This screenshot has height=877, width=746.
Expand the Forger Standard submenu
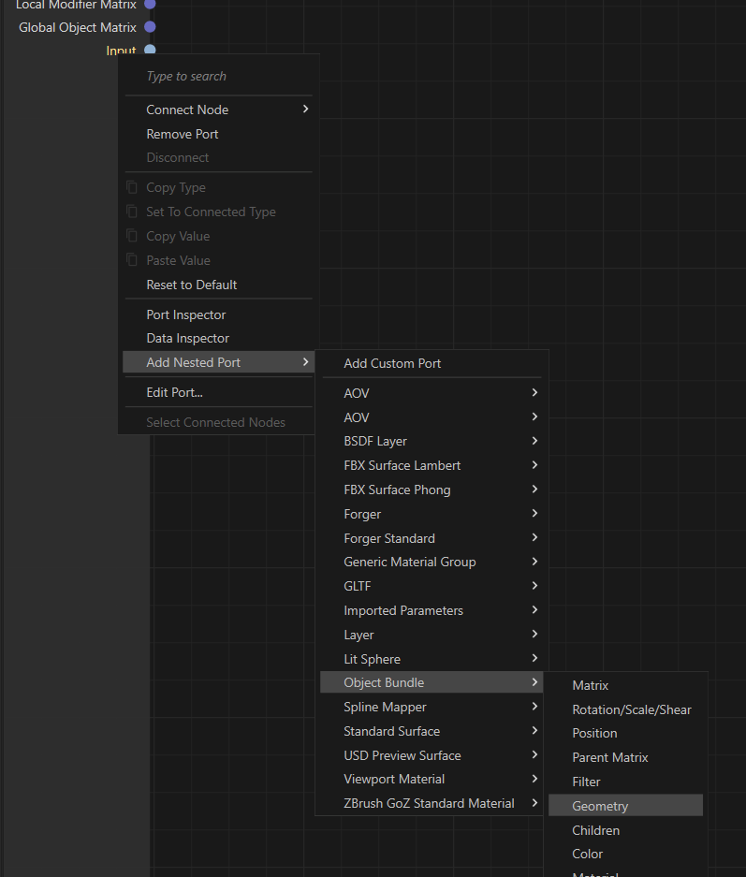432,538
